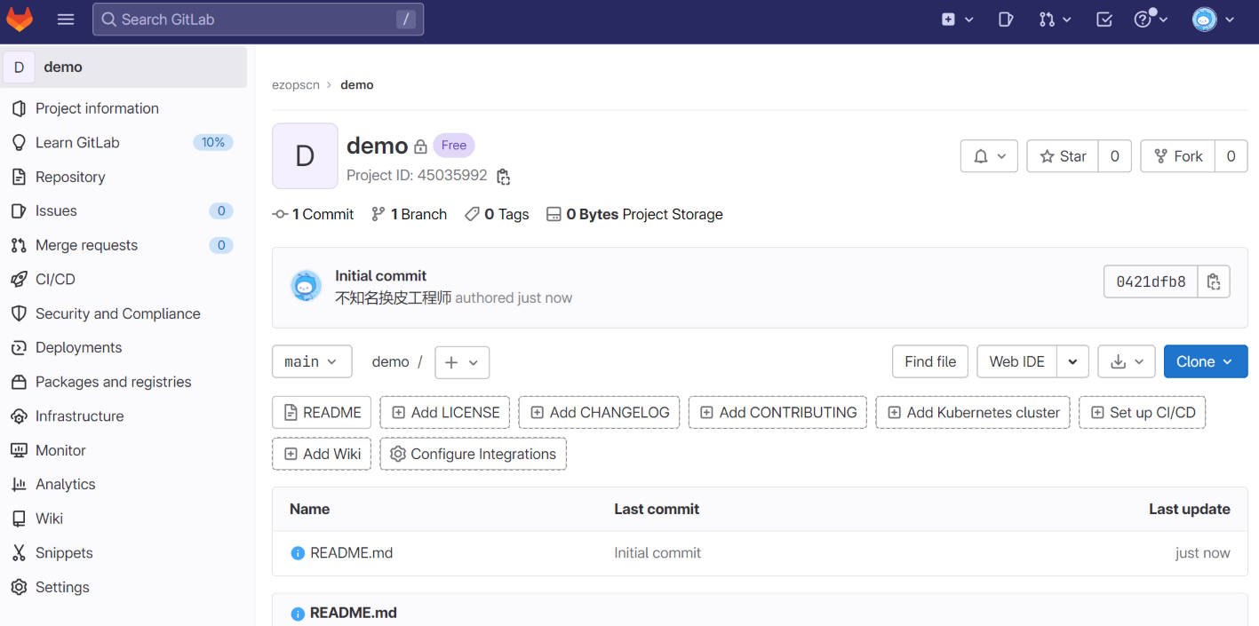Open Repository in the sidebar

tap(124, 177)
